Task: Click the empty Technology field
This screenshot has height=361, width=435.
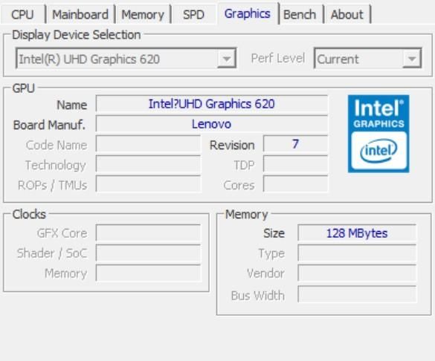Action: click(x=148, y=164)
